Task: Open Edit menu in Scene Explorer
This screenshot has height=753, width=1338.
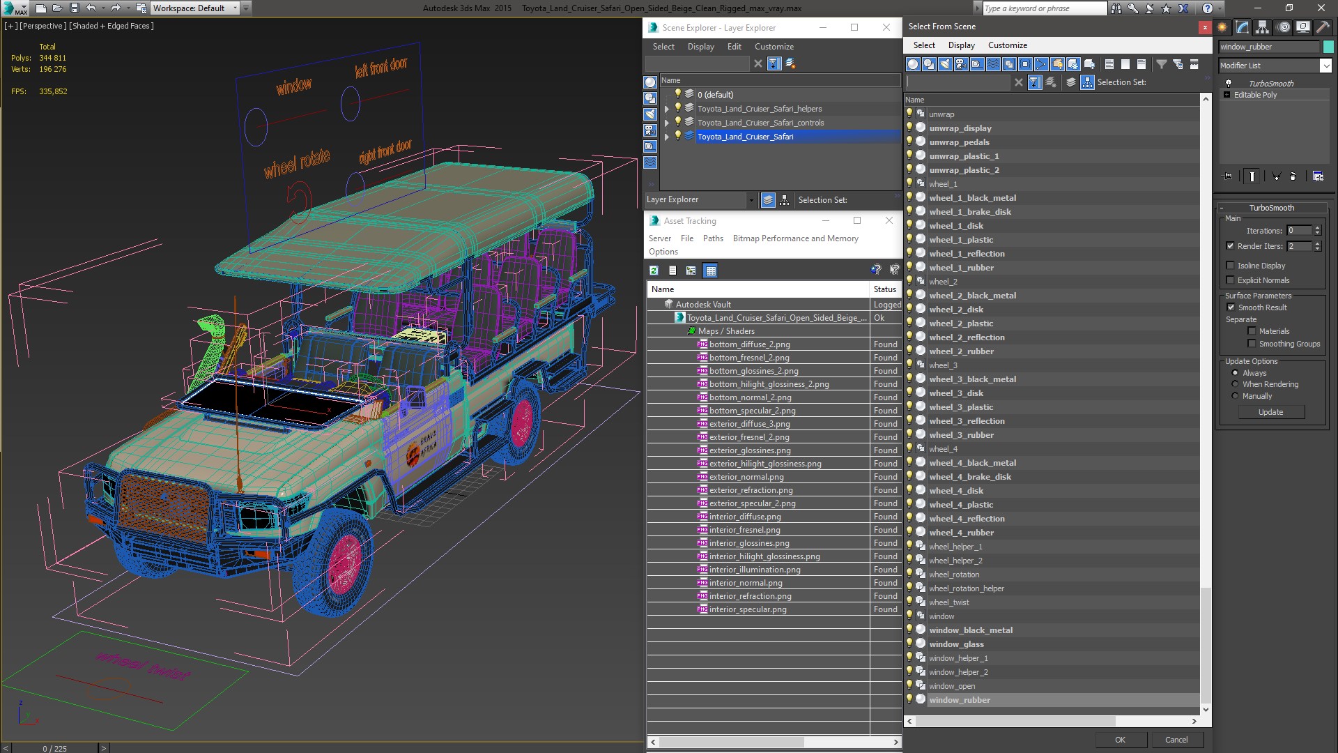Action: tap(734, 47)
